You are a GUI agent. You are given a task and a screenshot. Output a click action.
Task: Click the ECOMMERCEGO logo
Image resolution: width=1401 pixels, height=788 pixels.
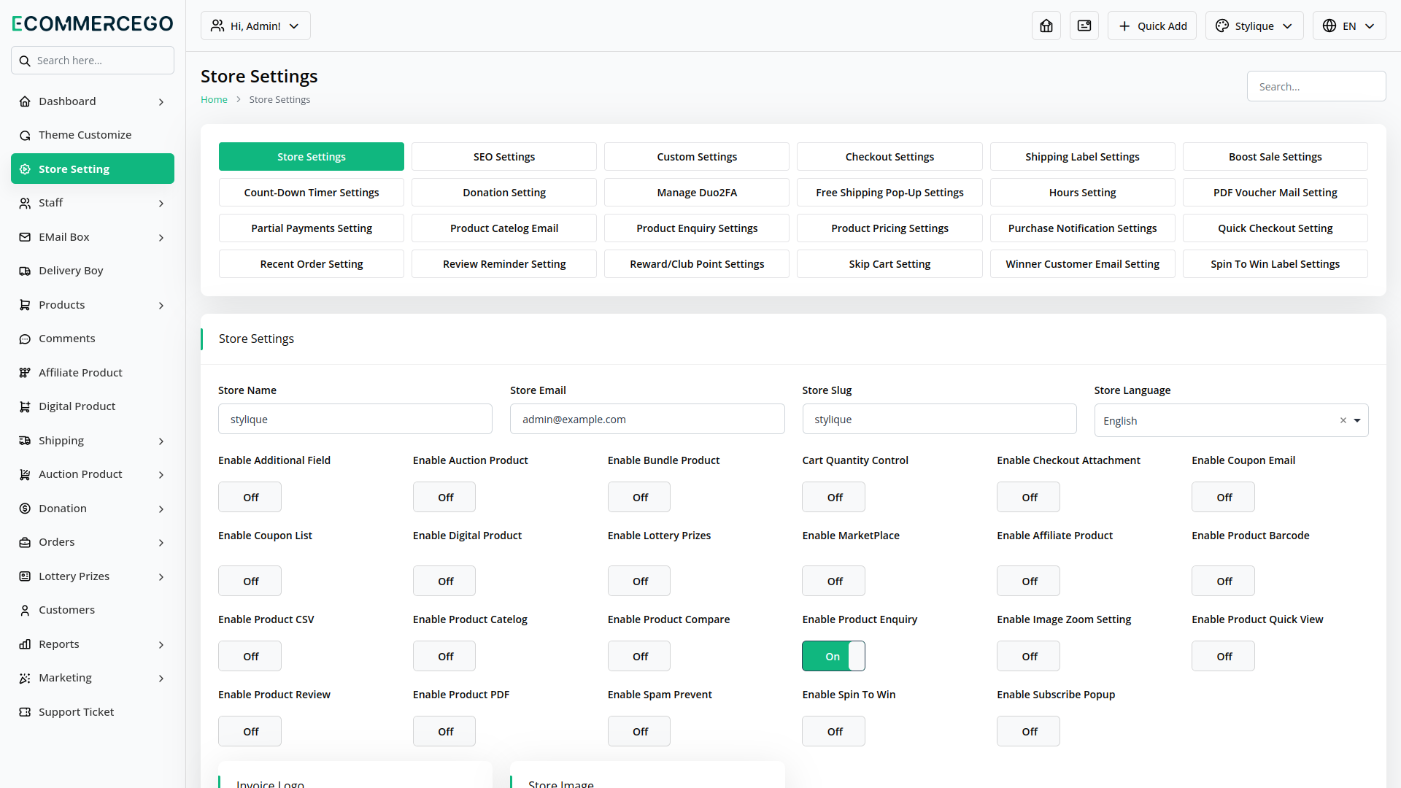(93, 23)
